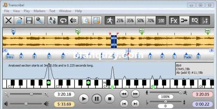Click the H3 measure marker

[141, 31]
